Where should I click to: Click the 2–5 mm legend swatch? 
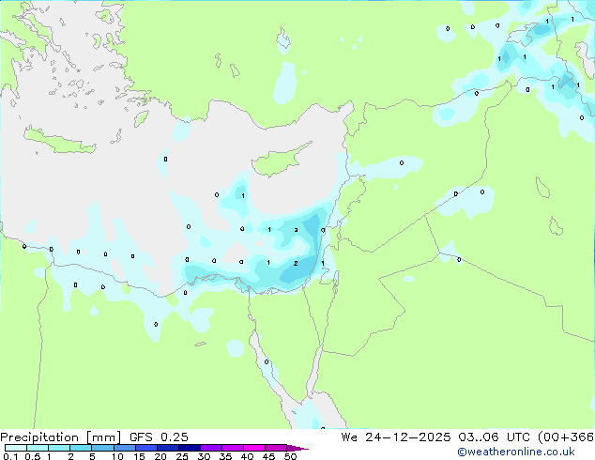click(81, 448)
